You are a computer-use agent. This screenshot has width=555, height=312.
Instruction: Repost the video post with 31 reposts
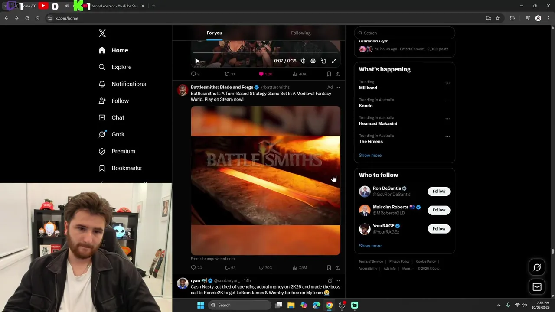[229, 74]
